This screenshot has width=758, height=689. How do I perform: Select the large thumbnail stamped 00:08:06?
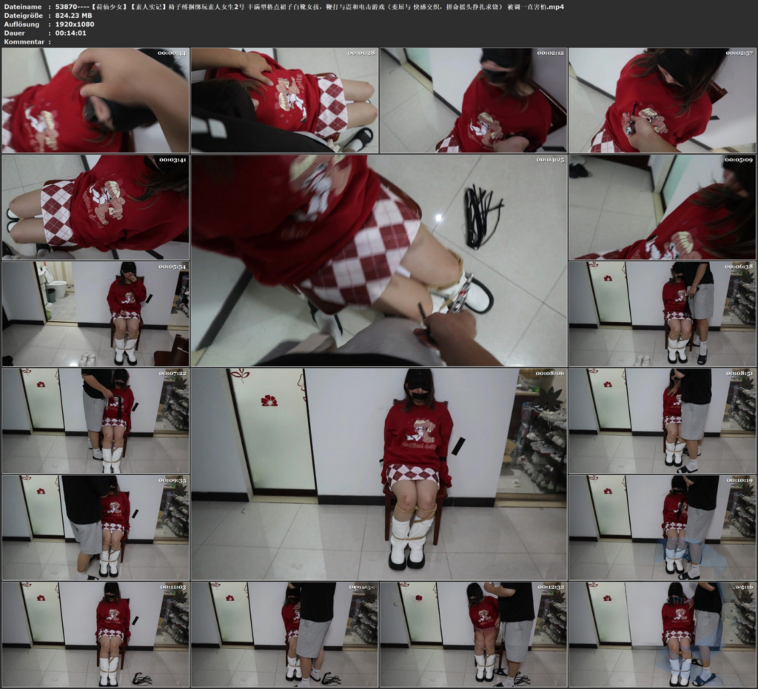[x=379, y=474]
